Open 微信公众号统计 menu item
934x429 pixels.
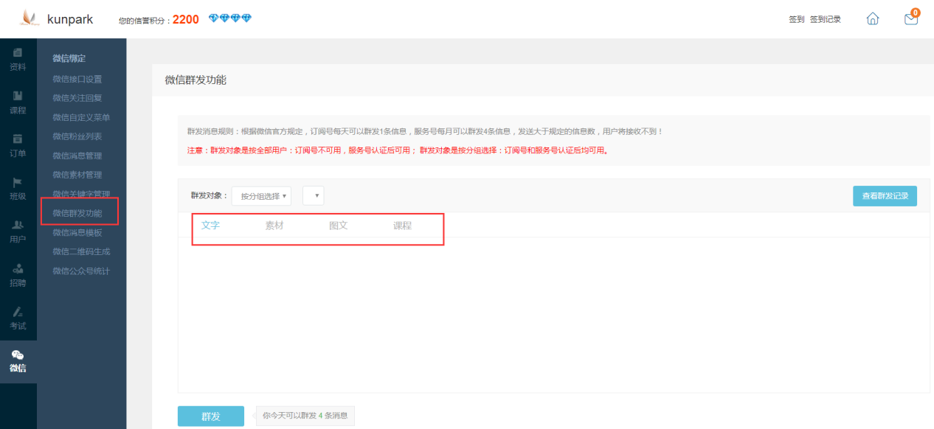coord(81,271)
